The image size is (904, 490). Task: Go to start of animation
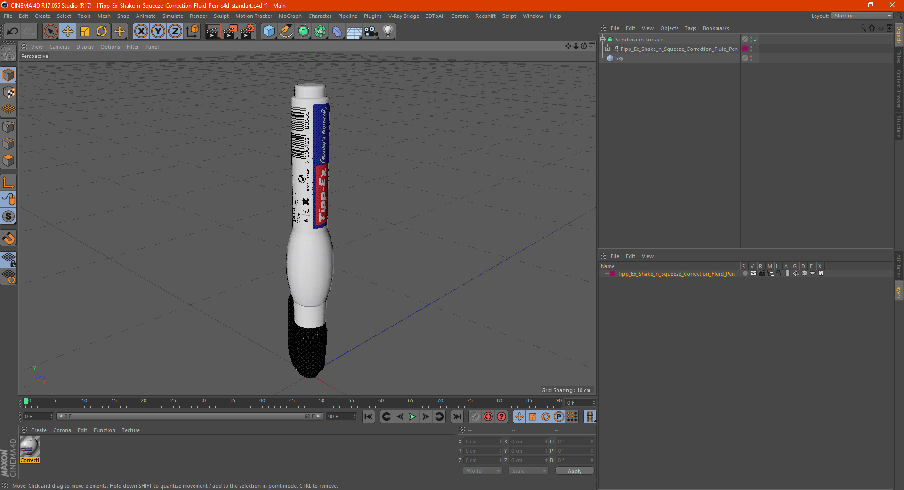(369, 416)
